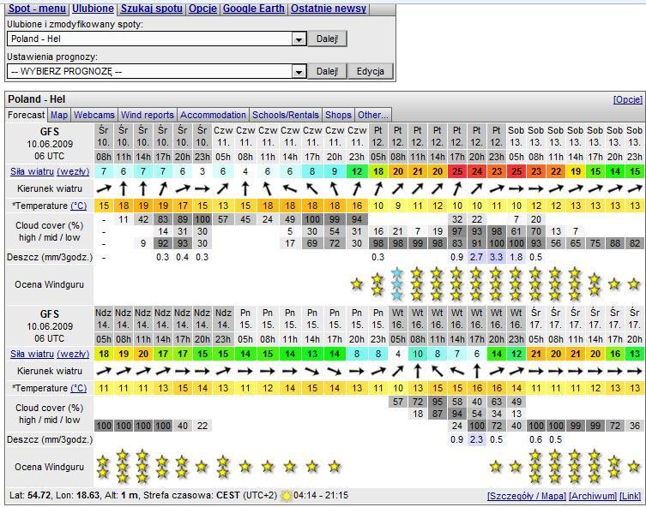Open the Ostatnie newsy tab
This screenshot has height=507, width=646.
click(329, 9)
